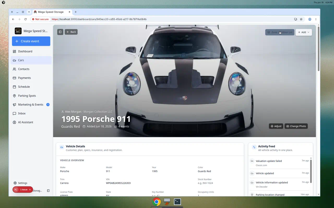This screenshot has width=334, height=208.
Task: Go to Parking Spots
Action: 31,96
